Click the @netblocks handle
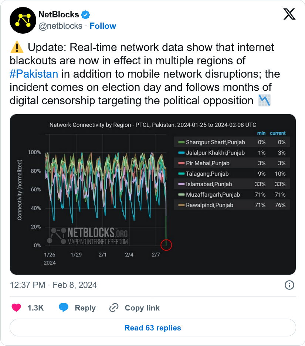The height and width of the screenshot is (346, 305). [x=60, y=26]
